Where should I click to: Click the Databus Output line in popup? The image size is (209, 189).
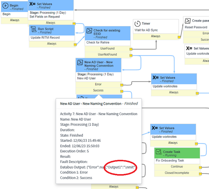click(x=98, y=167)
